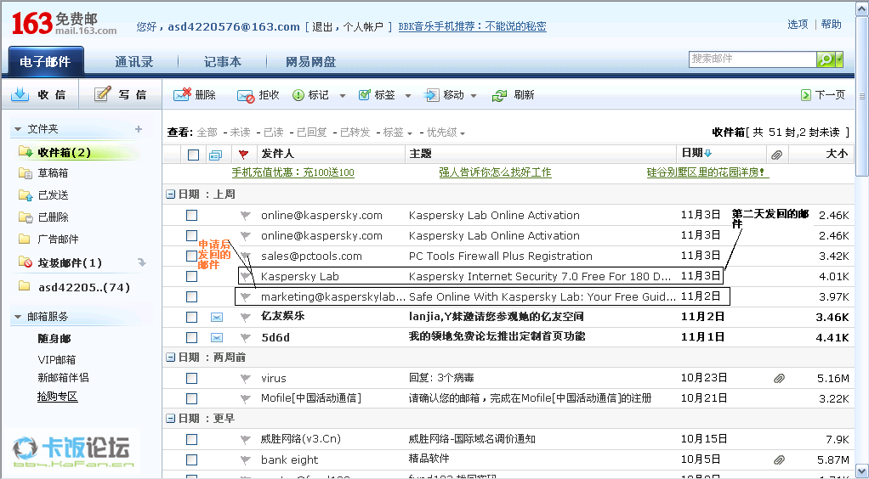Click the red flag column header
The height and width of the screenshot is (479, 869).
point(242,155)
